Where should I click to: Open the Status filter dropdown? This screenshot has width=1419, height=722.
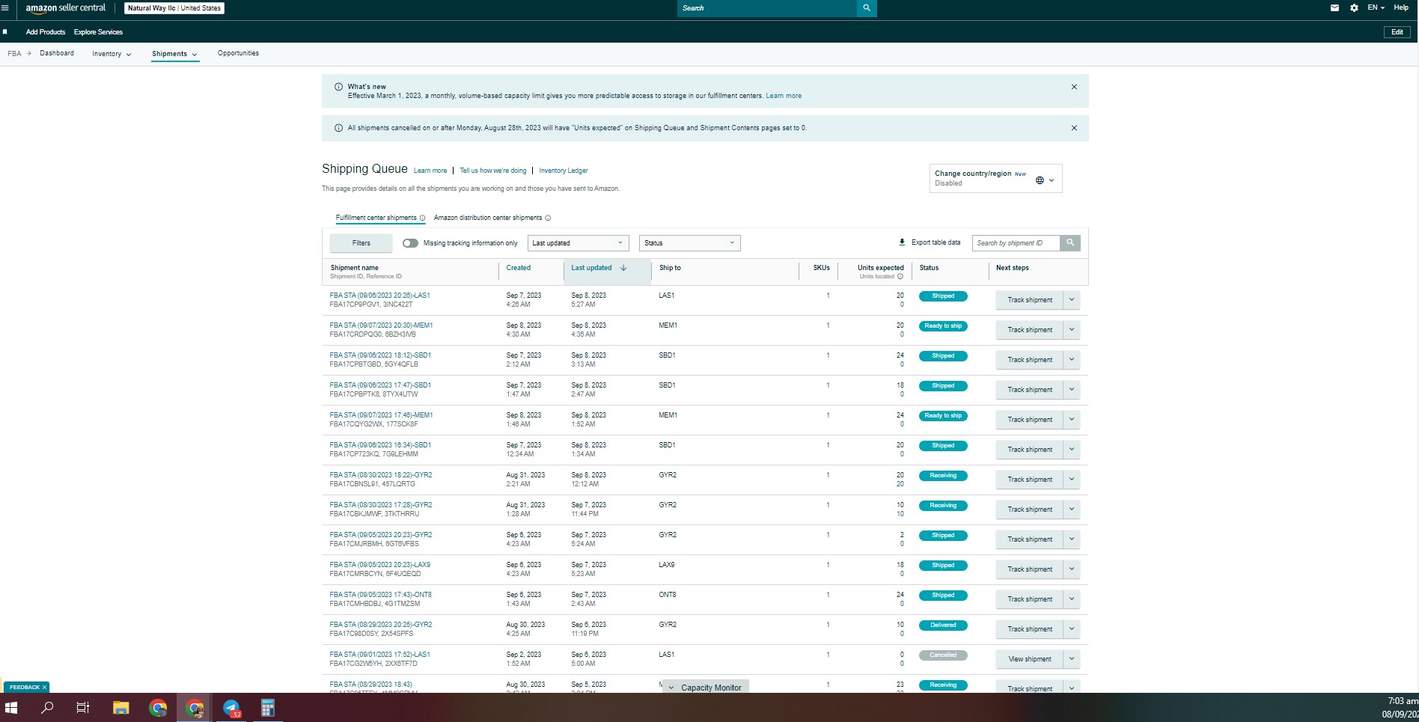[x=689, y=243]
